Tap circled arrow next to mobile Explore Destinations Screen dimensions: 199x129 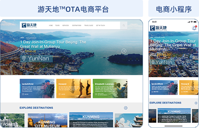click(x=196, y=103)
